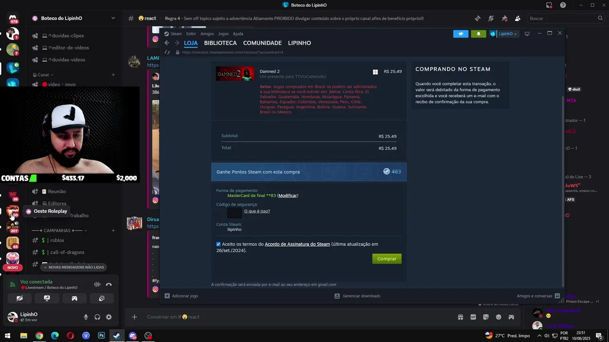Mute Discord microphone

pyautogui.click(x=86, y=317)
